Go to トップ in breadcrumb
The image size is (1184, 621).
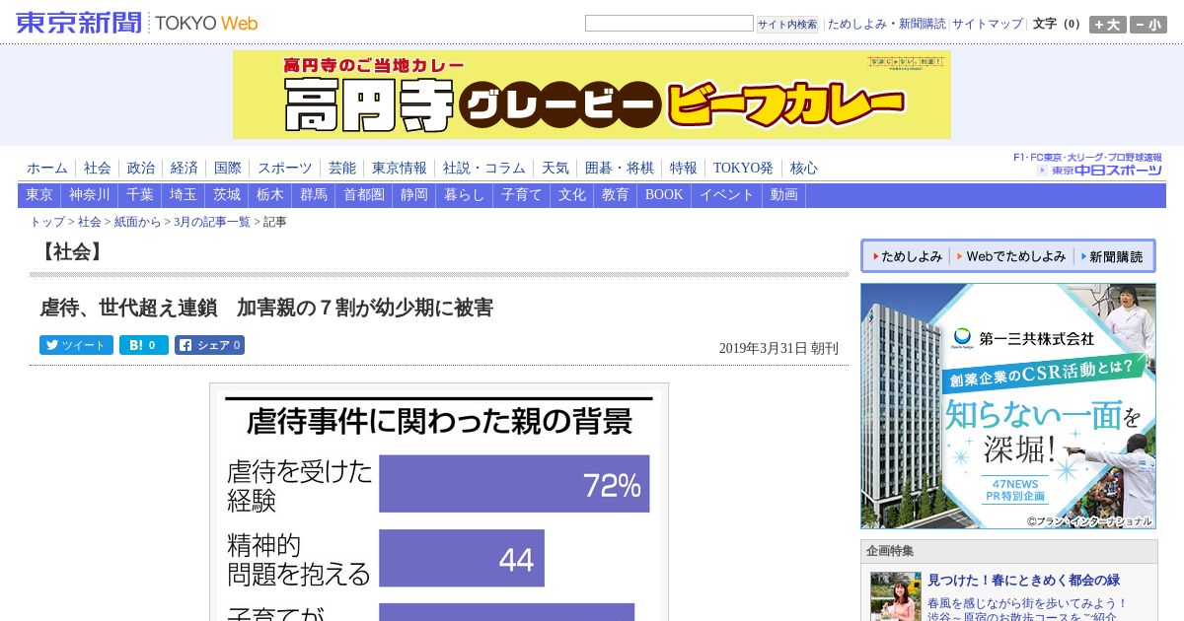pos(47,223)
